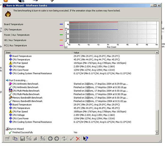Click the 'HD / Aux Temperature' legend label
Viewport: 165px width, 146px height.
tap(15, 40)
